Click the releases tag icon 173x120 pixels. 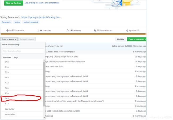[x=68, y=30]
